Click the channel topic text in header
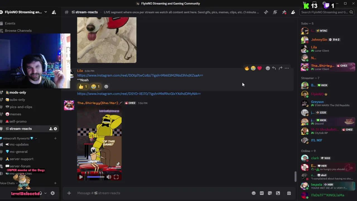Viewport: 357px width, 201px height. click(x=181, y=12)
